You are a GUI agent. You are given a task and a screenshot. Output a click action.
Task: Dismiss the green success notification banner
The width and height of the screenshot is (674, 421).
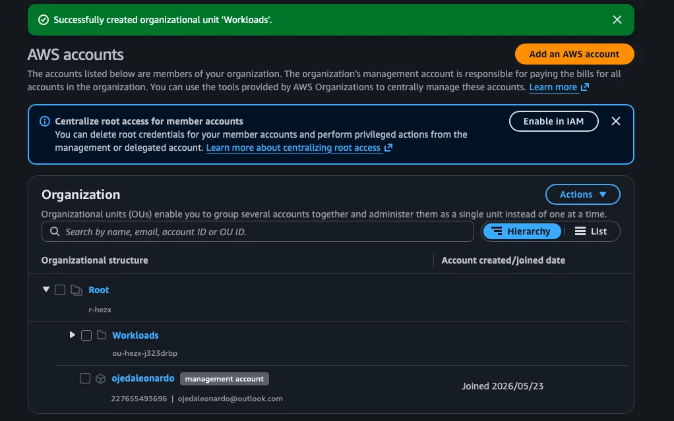click(x=617, y=20)
